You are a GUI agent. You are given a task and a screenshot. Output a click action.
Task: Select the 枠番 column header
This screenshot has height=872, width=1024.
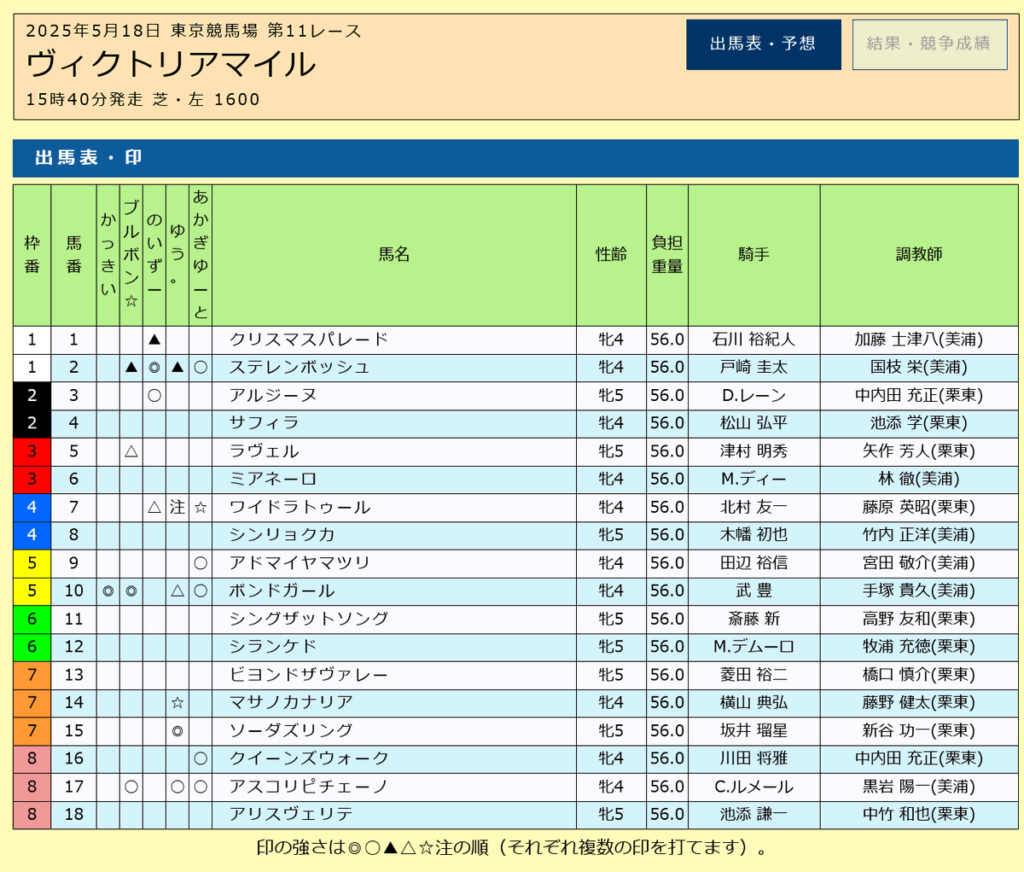pos(32,255)
